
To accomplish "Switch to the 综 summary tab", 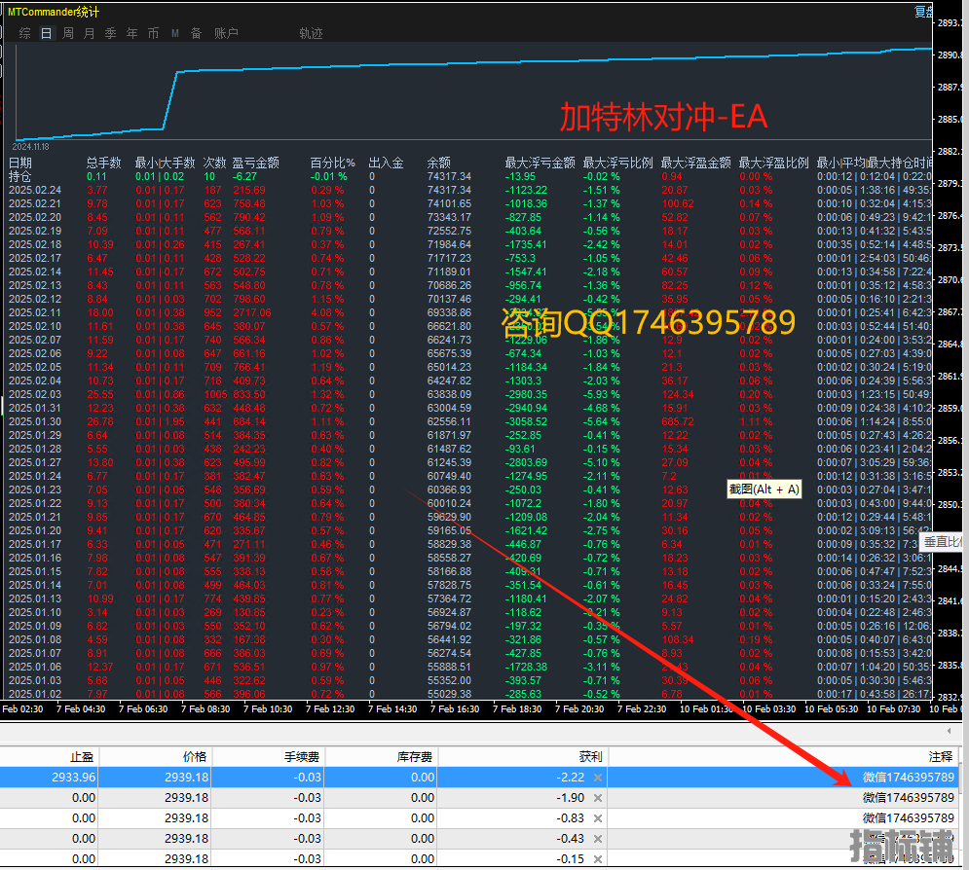I will (25, 33).
